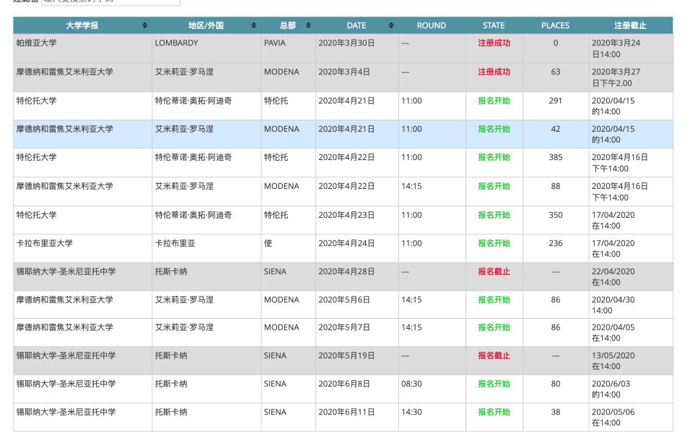Click the places value 350
This screenshot has height=437, width=690.
click(x=555, y=215)
